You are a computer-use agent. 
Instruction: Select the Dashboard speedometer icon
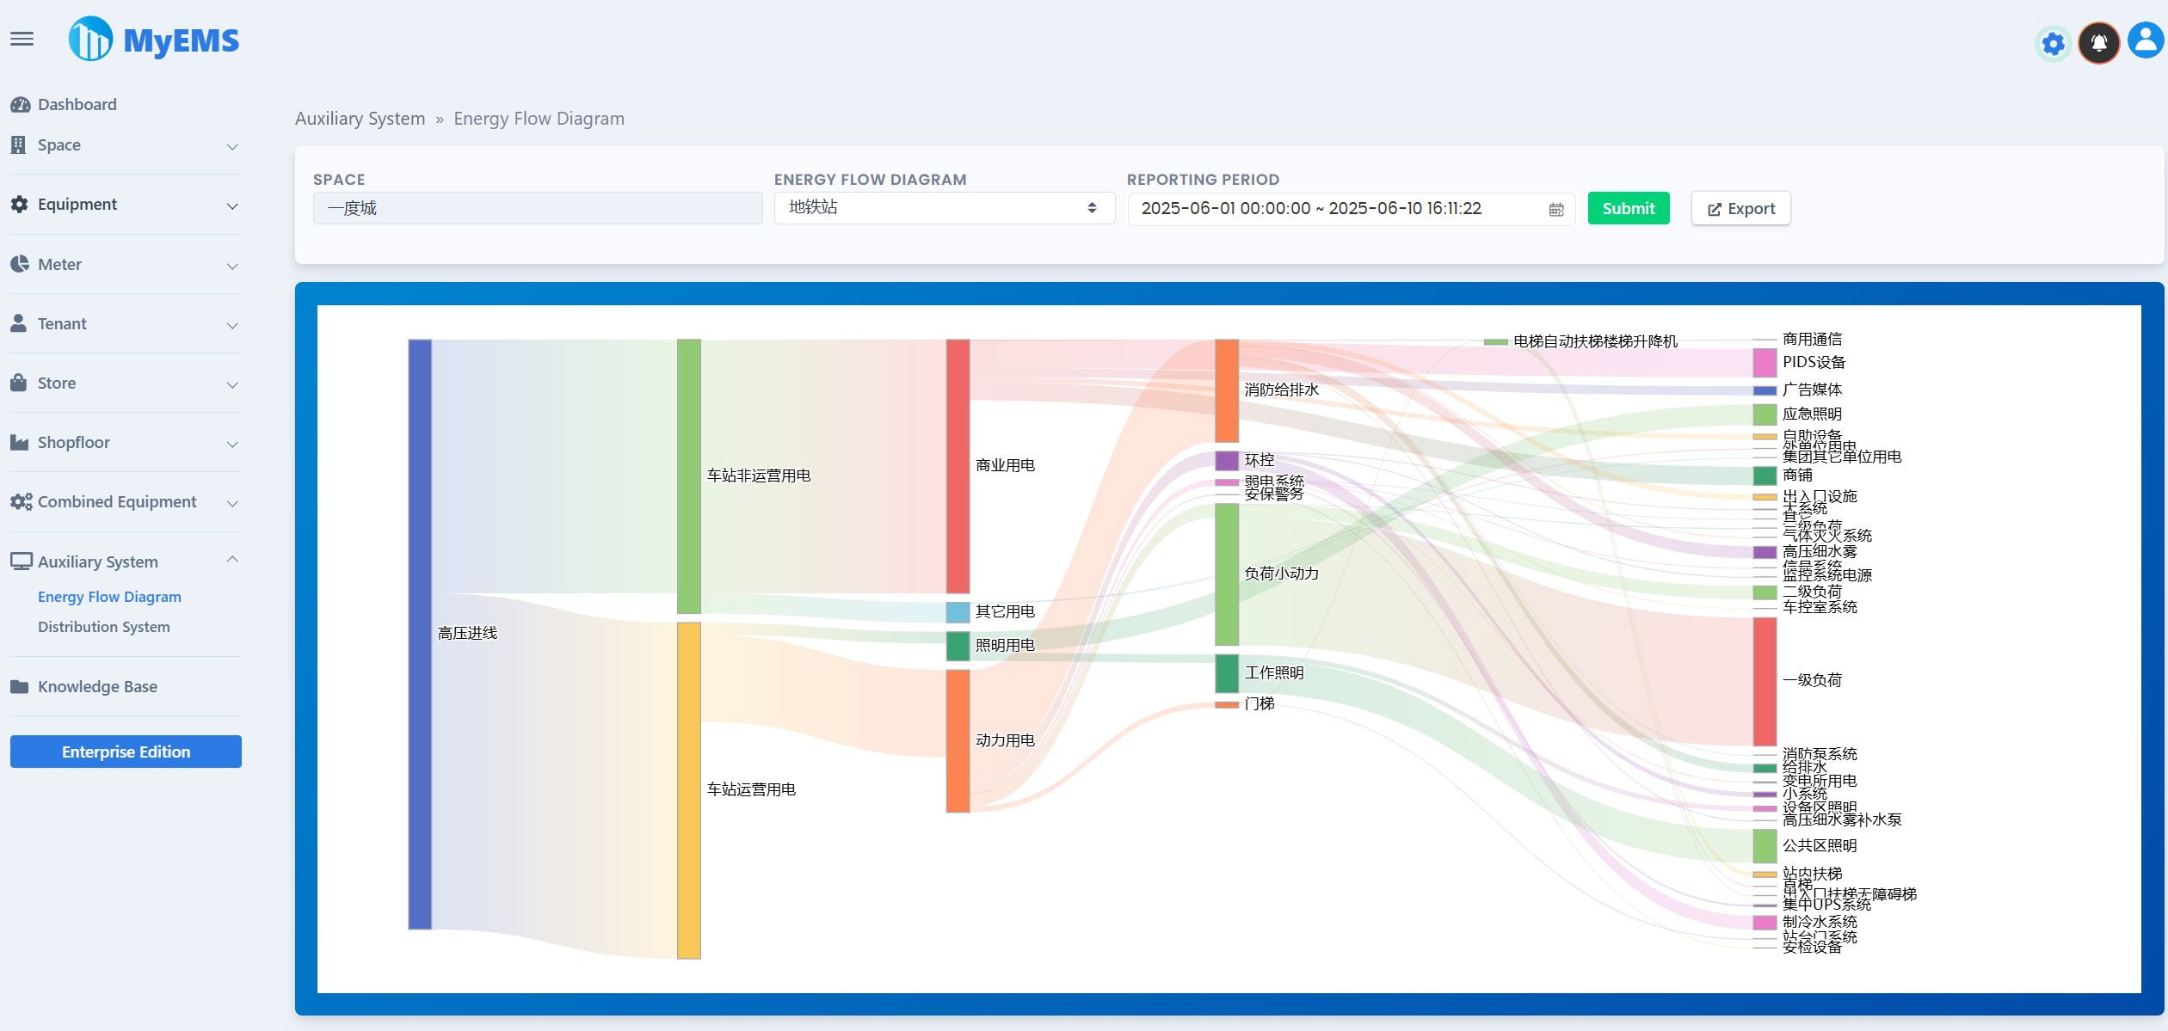pyautogui.click(x=20, y=103)
